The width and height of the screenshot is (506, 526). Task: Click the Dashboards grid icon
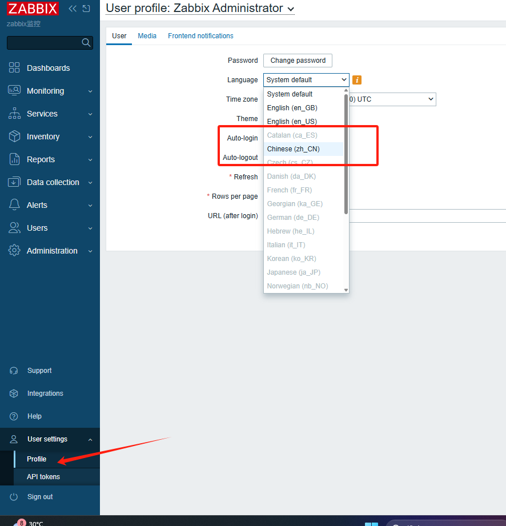(x=14, y=67)
